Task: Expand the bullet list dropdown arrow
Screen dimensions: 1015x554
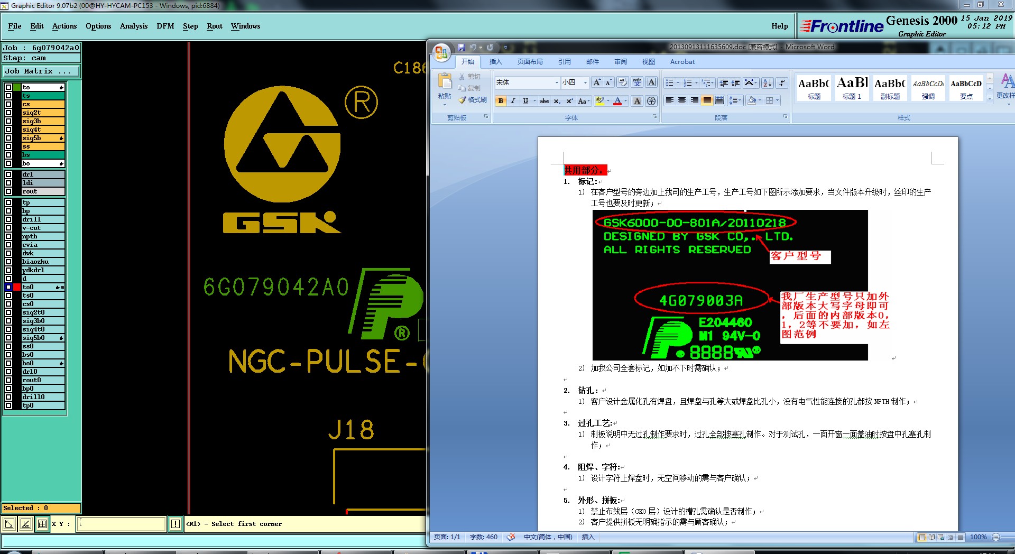Action: click(678, 82)
